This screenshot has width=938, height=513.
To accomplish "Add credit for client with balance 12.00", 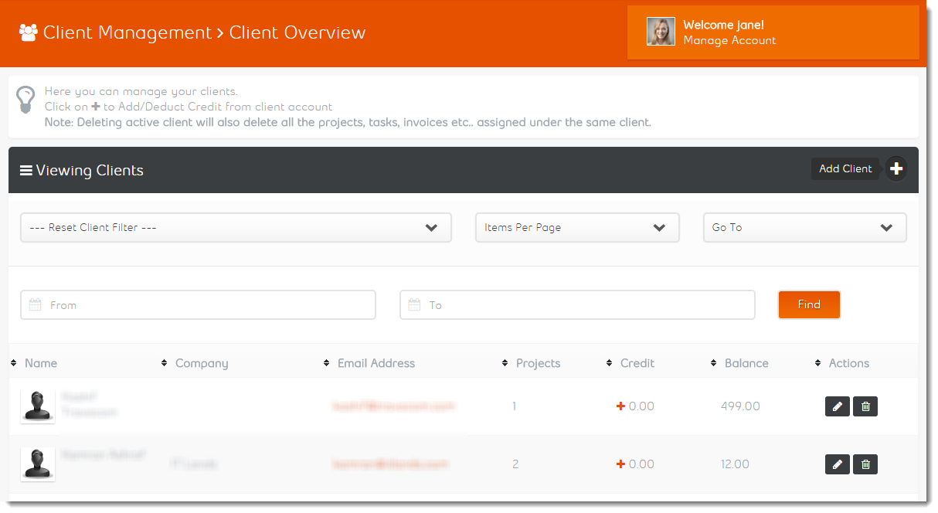I will pos(620,464).
